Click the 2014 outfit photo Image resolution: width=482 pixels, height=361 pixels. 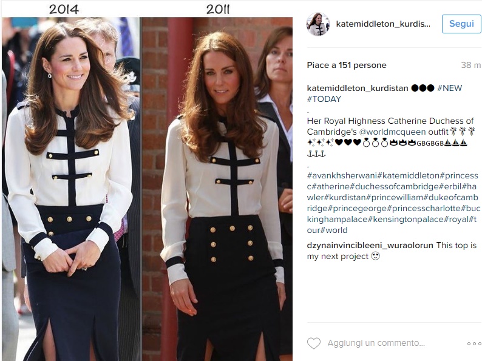[x=70, y=189]
